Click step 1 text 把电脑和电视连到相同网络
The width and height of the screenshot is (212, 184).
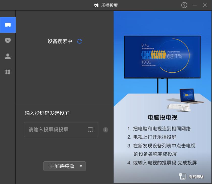[162, 129]
